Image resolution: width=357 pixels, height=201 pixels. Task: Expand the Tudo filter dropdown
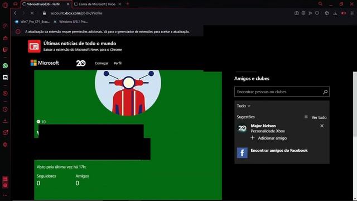(x=243, y=106)
